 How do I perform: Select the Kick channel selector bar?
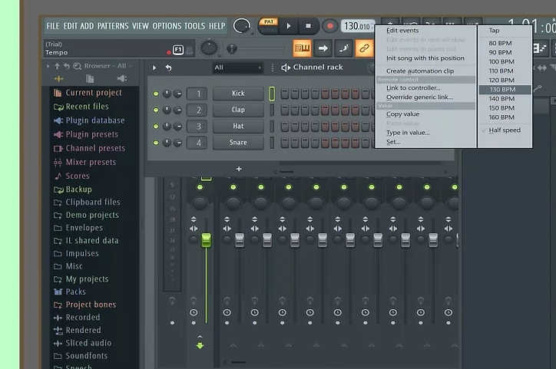click(x=272, y=94)
